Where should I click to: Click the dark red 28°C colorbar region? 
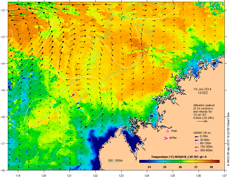point(211,161)
